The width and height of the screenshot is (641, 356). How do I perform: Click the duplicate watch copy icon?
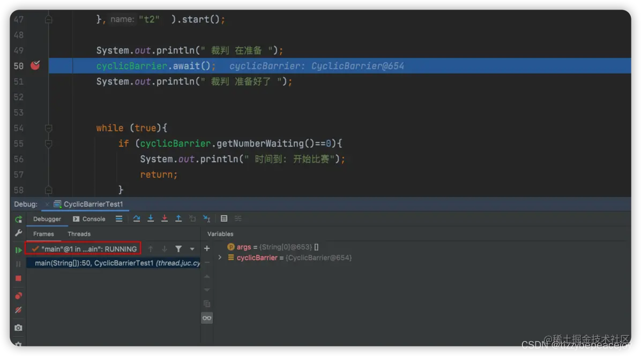point(207,304)
